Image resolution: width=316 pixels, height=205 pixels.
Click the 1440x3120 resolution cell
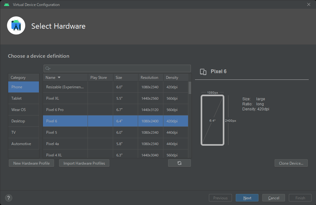(x=150, y=110)
